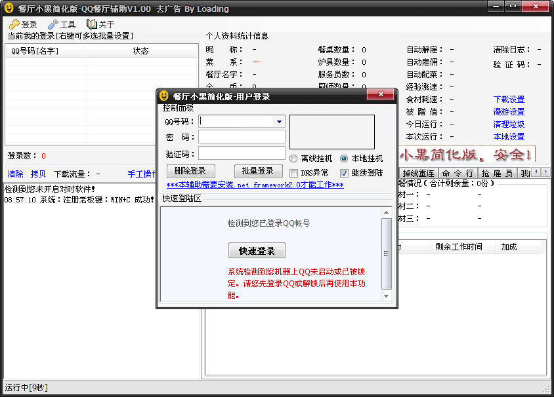
Task: Click the red warning text about QQ未启动
Action: 297,284
